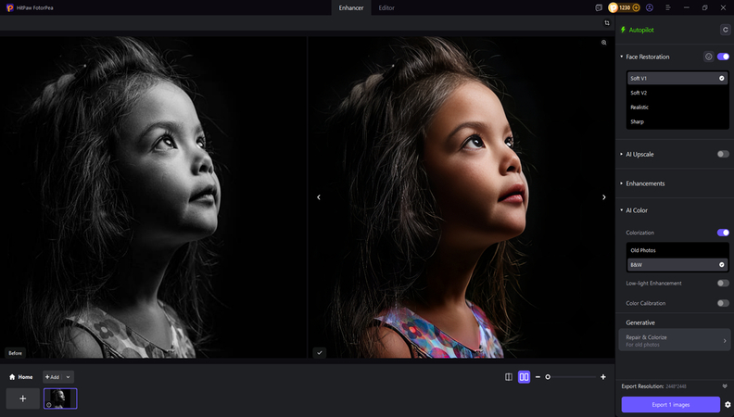Switch to the Editor tab
This screenshot has width=734, height=417.
[x=386, y=8]
